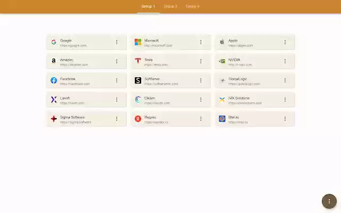Image resolution: width=341 pixels, height=213 pixels.
Task: Open the three-dot menu on NVIDIA card
Action: pos(285,61)
